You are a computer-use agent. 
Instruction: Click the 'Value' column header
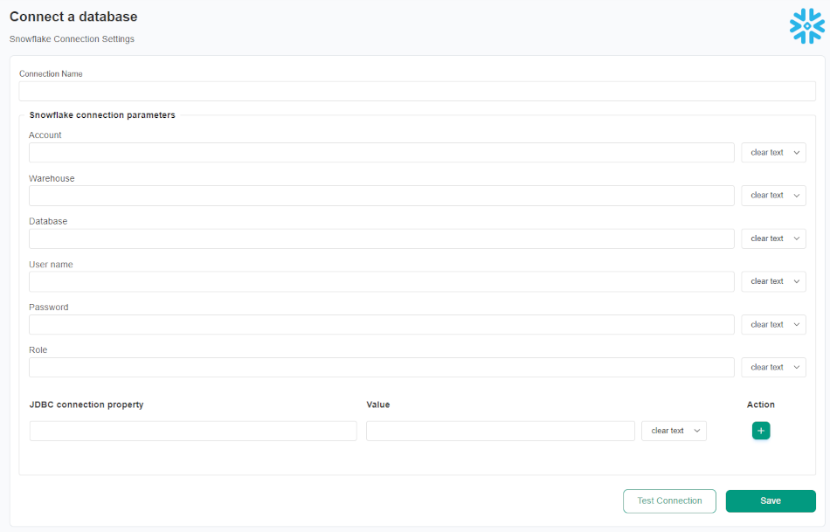pos(378,404)
